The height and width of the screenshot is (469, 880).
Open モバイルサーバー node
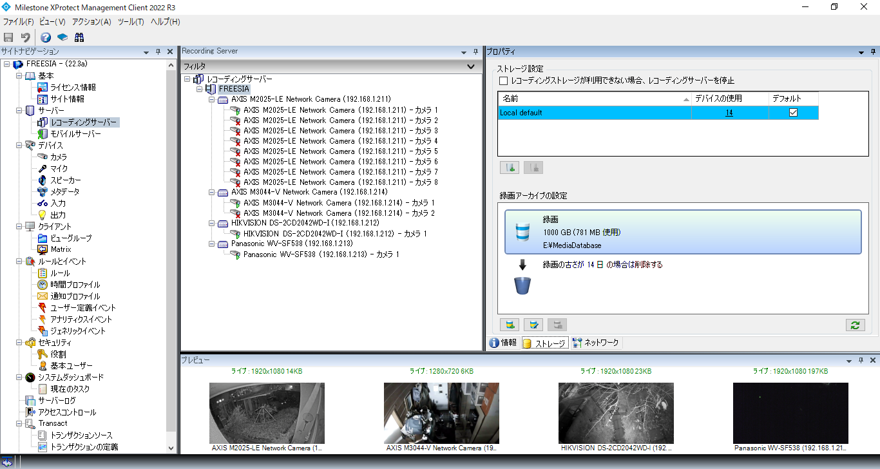click(75, 133)
